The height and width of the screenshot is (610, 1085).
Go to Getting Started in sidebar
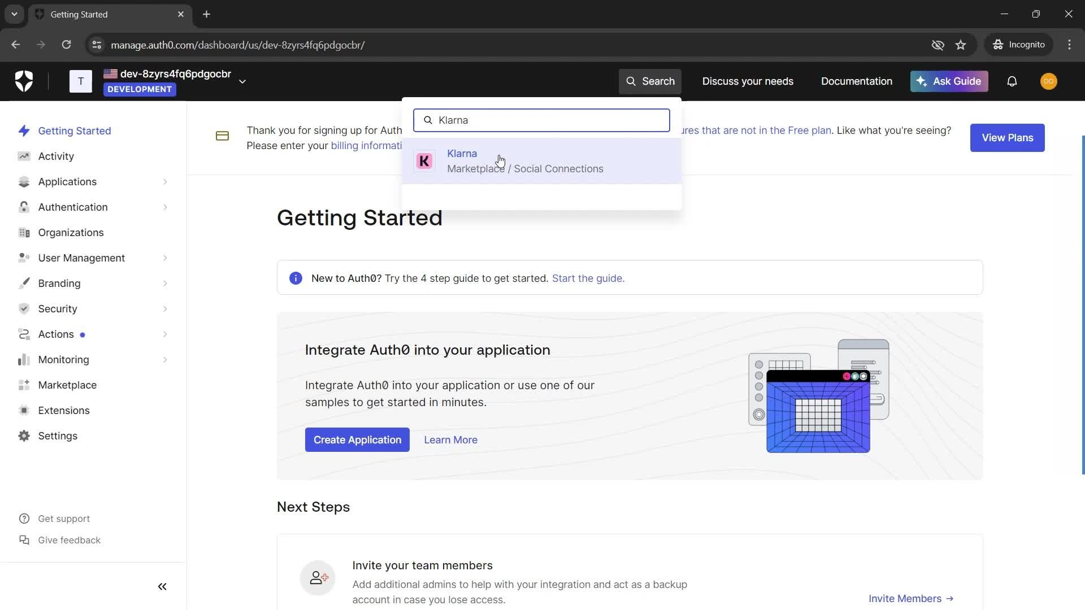pos(75,131)
